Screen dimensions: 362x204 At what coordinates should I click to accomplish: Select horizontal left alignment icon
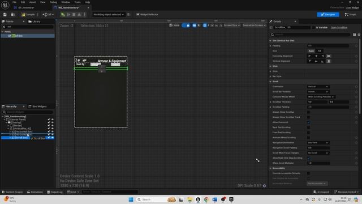pos(309,56)
